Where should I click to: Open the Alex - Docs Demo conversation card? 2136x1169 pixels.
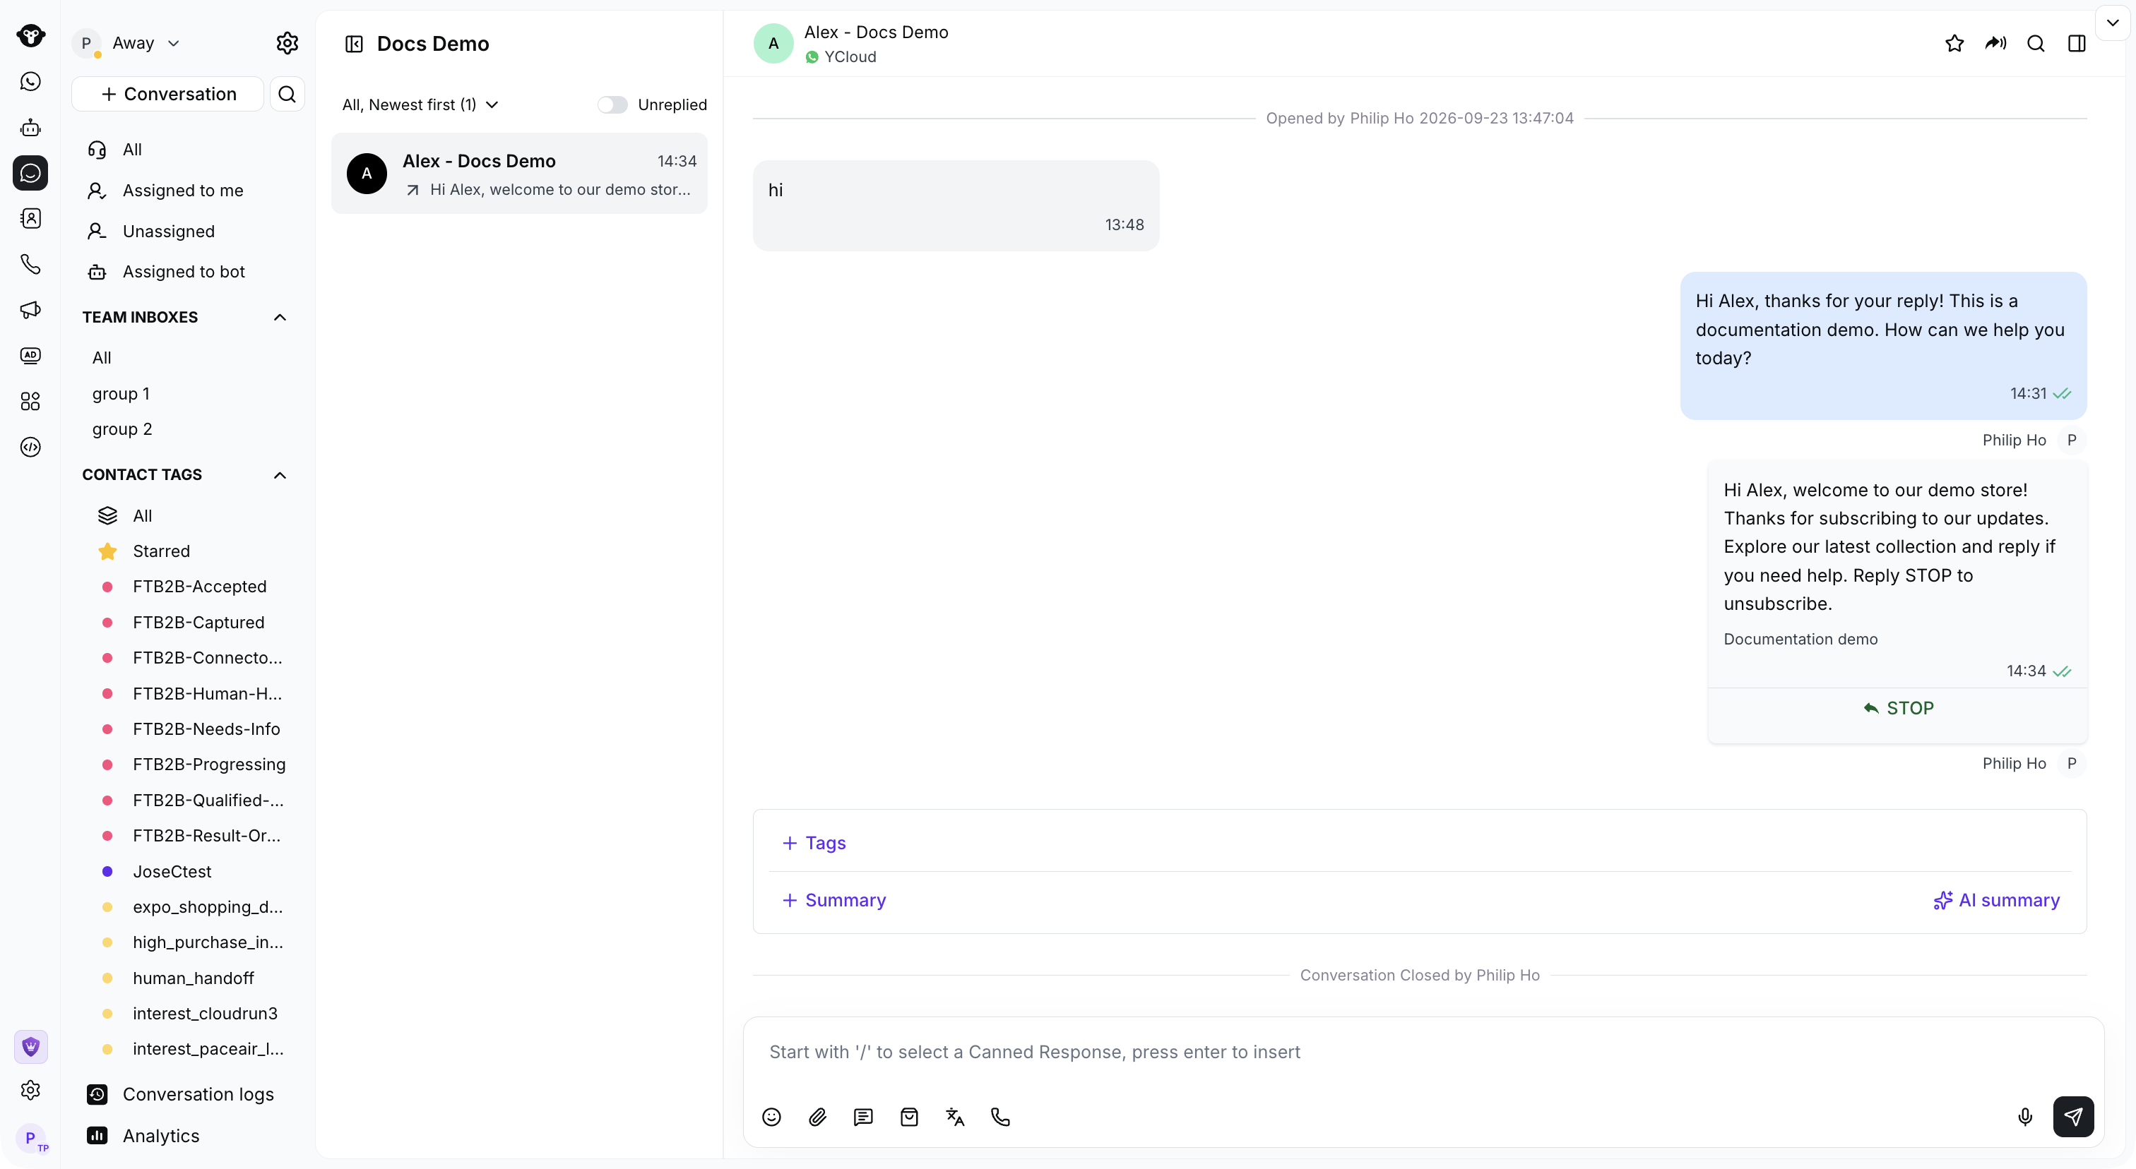(520, 173)
